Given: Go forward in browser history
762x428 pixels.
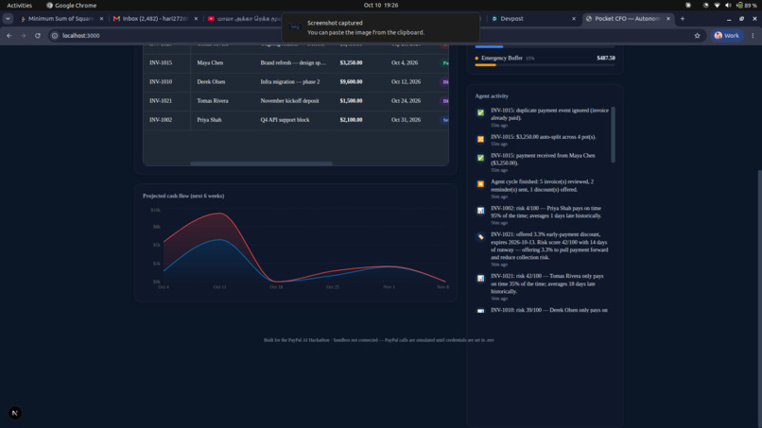Looking at the screenshot, I should [x=23, y=36].
